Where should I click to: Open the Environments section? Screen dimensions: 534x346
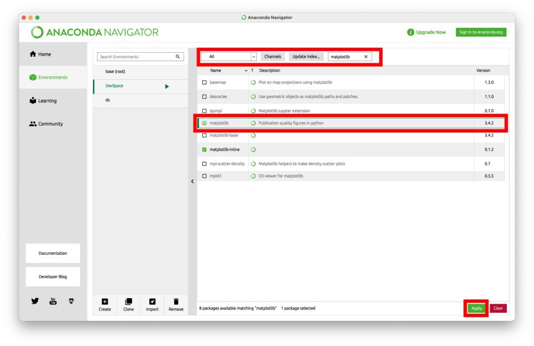coord(53,77)
